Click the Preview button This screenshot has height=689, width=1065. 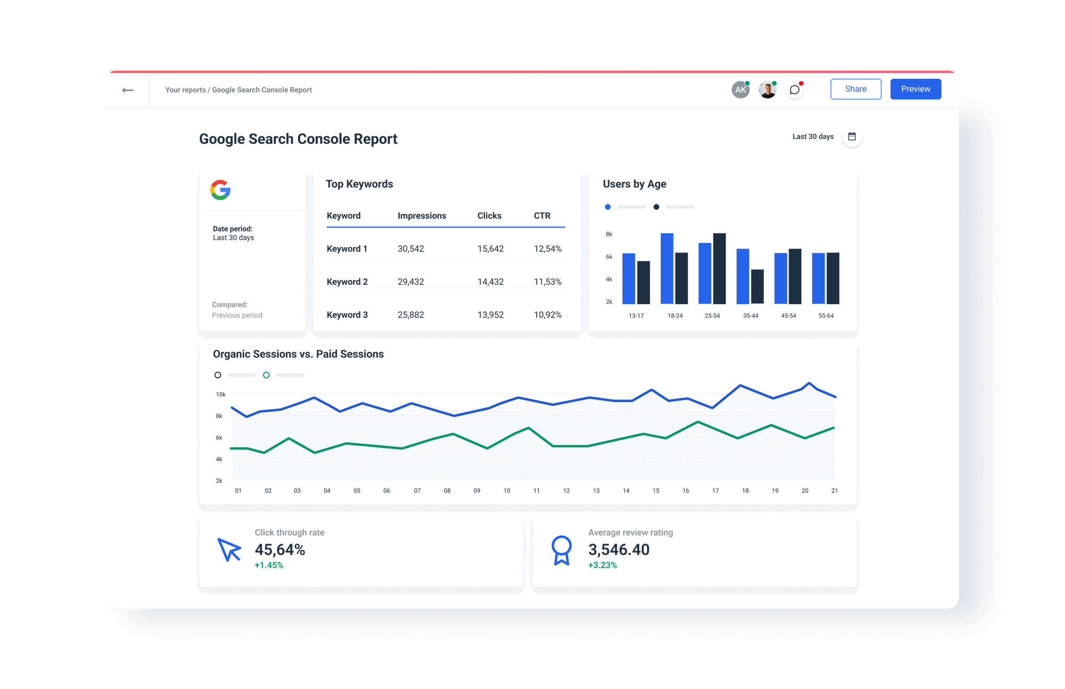915,89
